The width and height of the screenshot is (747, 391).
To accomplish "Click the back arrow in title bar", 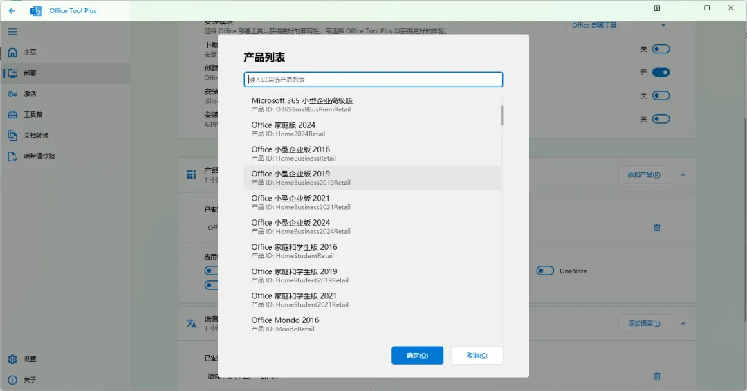I will (x=12, y=10).
